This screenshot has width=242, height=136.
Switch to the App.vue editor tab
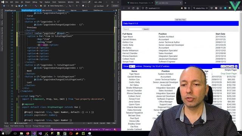[x=73, y=10]
